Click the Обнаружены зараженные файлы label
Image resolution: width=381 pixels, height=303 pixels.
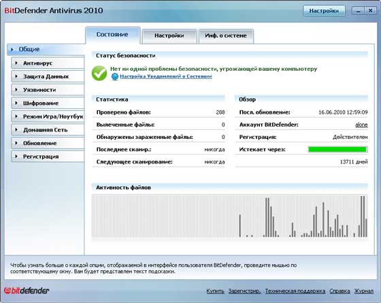pyautogui.click(x=144, y=137)
